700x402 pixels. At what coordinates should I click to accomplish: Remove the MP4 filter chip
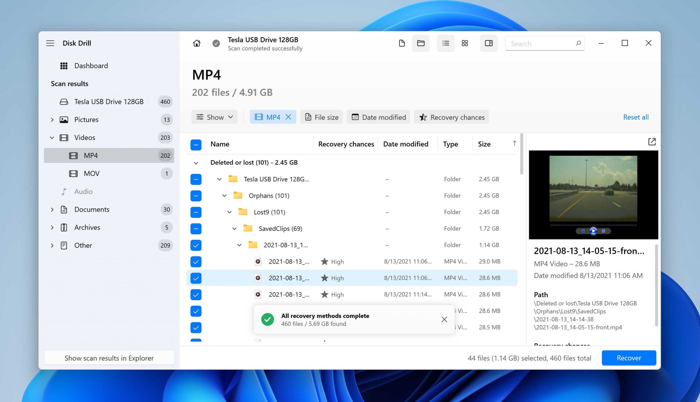coord(288,117)
